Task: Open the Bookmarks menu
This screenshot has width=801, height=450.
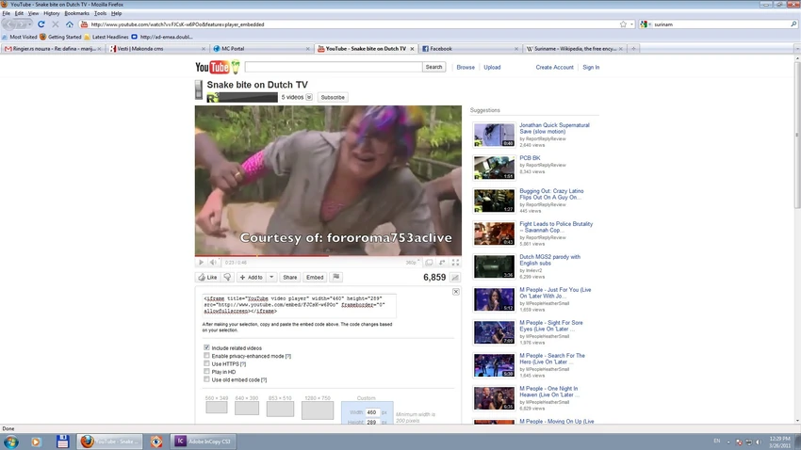Action: [x=76, y=13]
